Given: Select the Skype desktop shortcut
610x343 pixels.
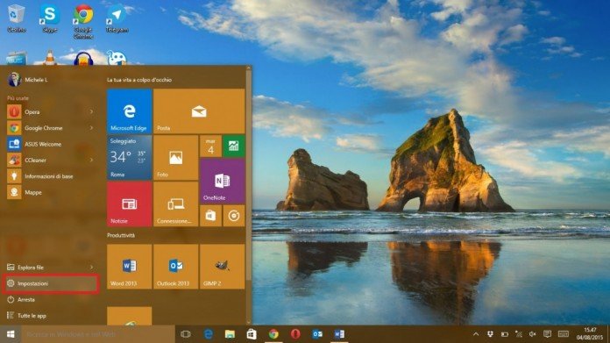Looking at the screenshot, I should pos(49,18).
